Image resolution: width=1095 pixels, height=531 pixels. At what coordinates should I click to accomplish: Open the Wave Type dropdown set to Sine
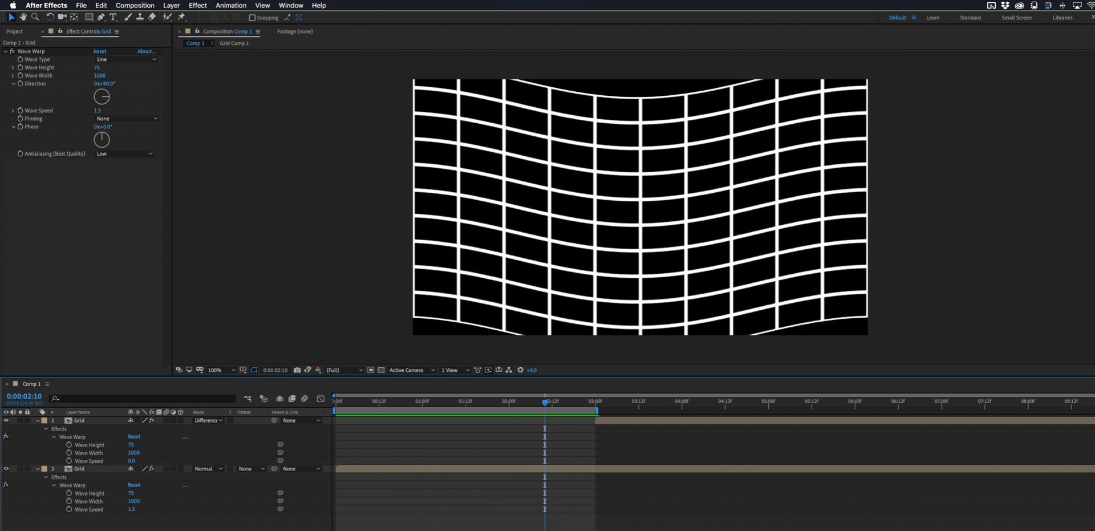126,59
